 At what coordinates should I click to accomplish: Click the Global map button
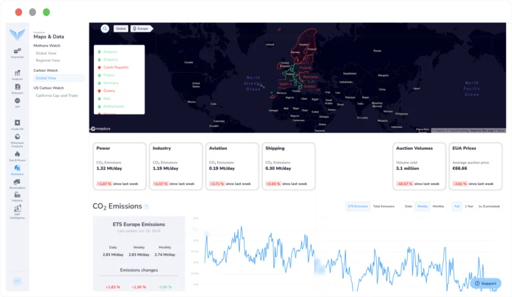pyautogui.click(x=121, y=29)
